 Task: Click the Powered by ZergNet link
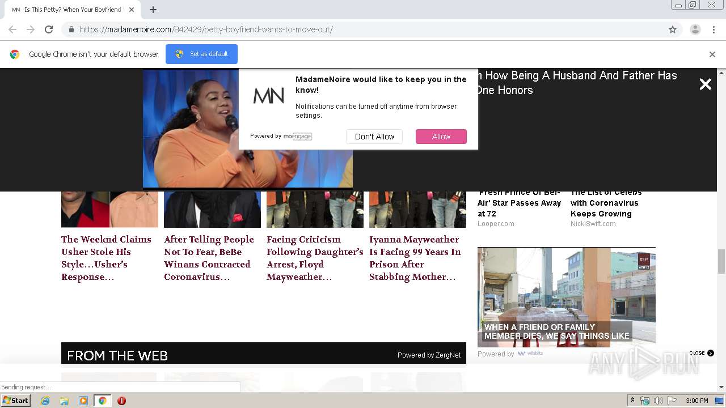pyautogui.click(x=429, y=355)
